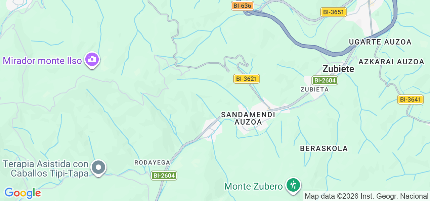
Task: Click the BI-3621 road shield
Action: click(247, 79)
